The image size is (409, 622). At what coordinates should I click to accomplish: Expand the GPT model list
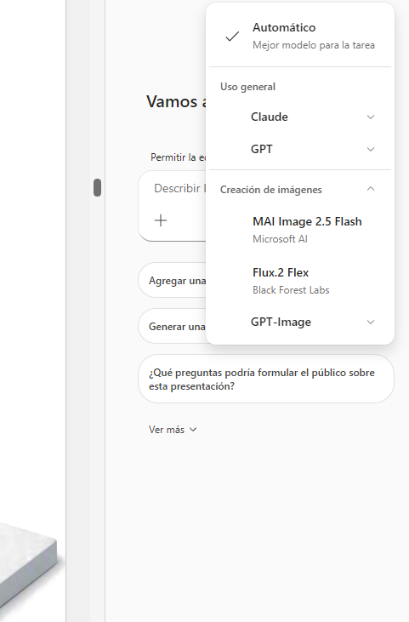(300, 149)
